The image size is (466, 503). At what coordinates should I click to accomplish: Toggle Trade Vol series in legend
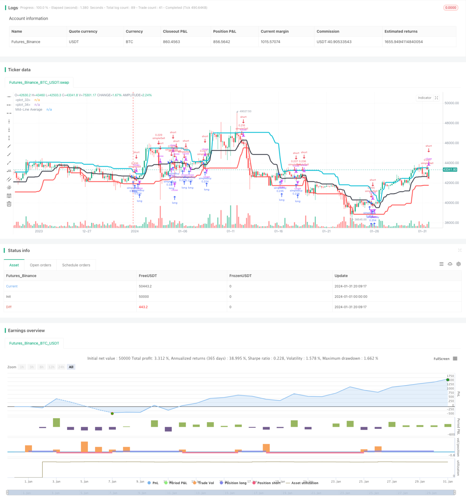[x=203, y=483]
